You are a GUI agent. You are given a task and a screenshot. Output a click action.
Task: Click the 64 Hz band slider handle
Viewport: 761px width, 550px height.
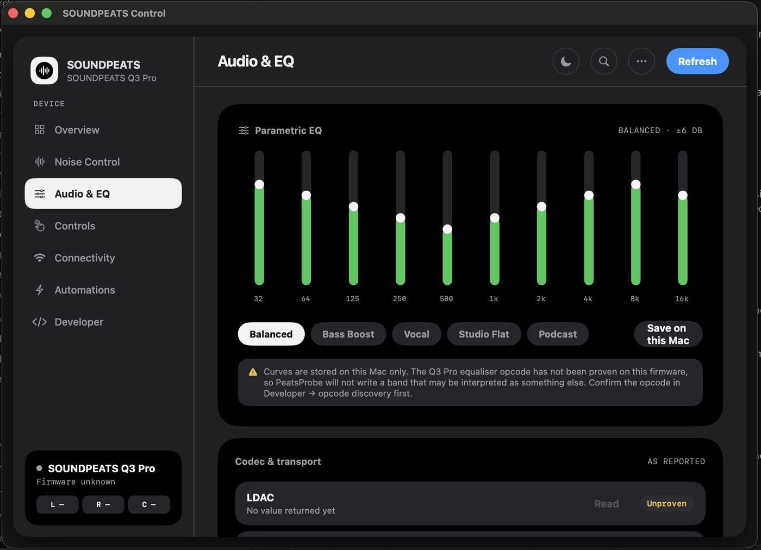coord(307,195)
